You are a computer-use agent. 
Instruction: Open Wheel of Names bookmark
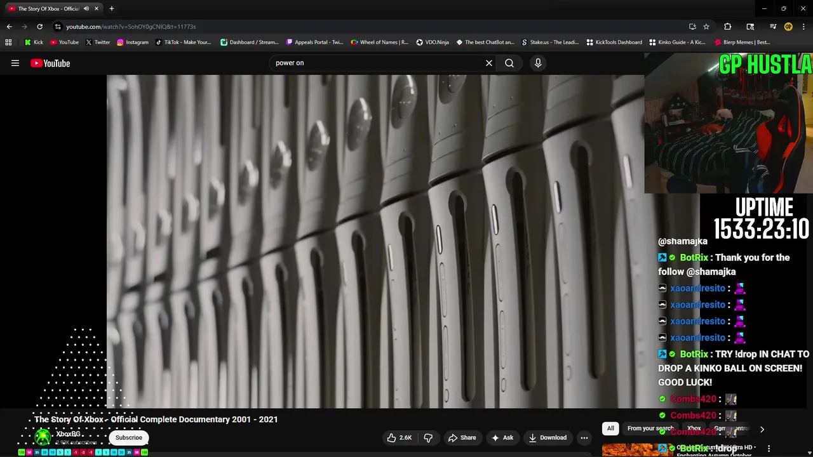click(380, 43)
